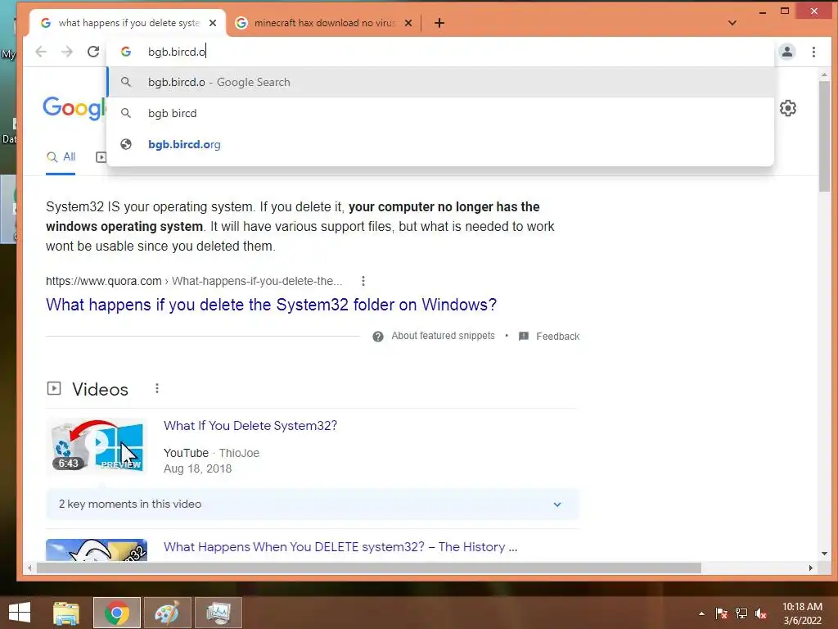Click the Google icon in the address bar

click(126, 52)
